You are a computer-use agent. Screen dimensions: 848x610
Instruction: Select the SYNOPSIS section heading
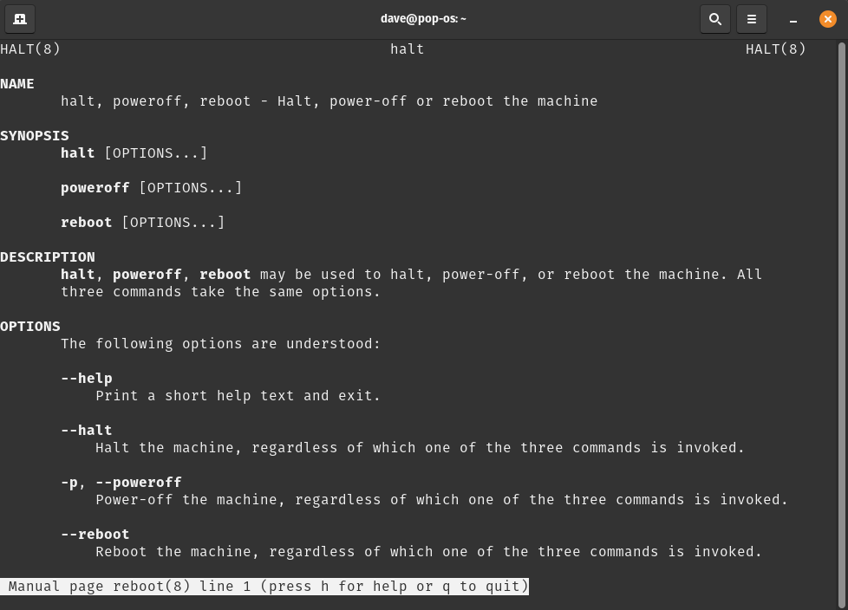34,135
